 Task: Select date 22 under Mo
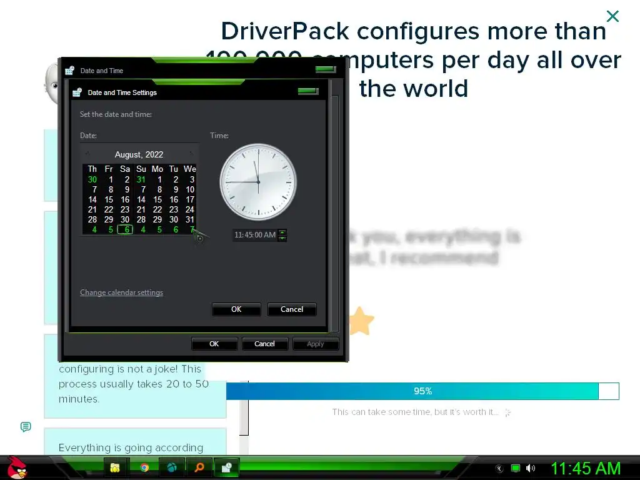[157, 209]
